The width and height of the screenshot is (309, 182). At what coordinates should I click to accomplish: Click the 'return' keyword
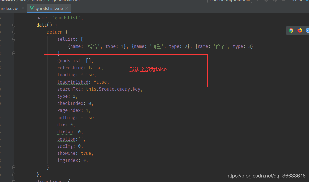point(55,32)
